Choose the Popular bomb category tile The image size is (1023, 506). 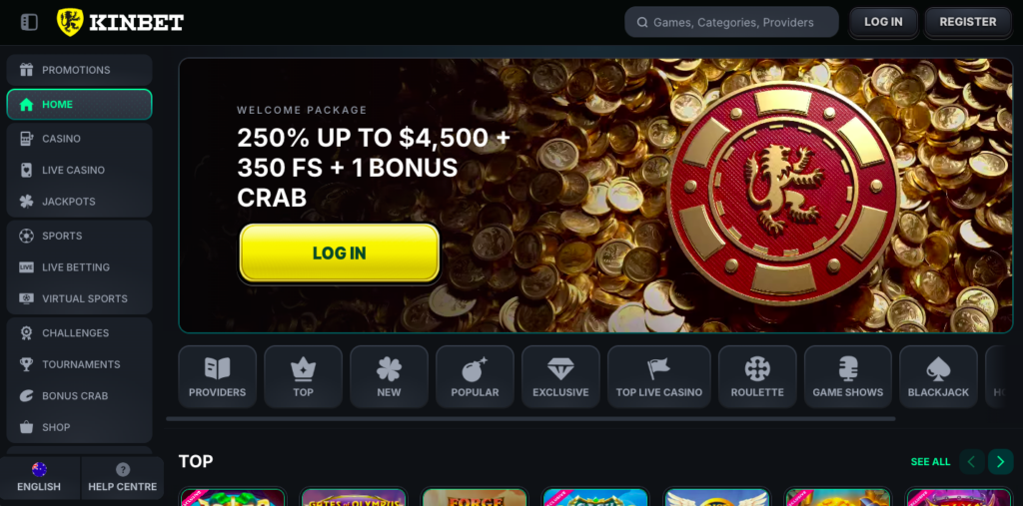475,377
